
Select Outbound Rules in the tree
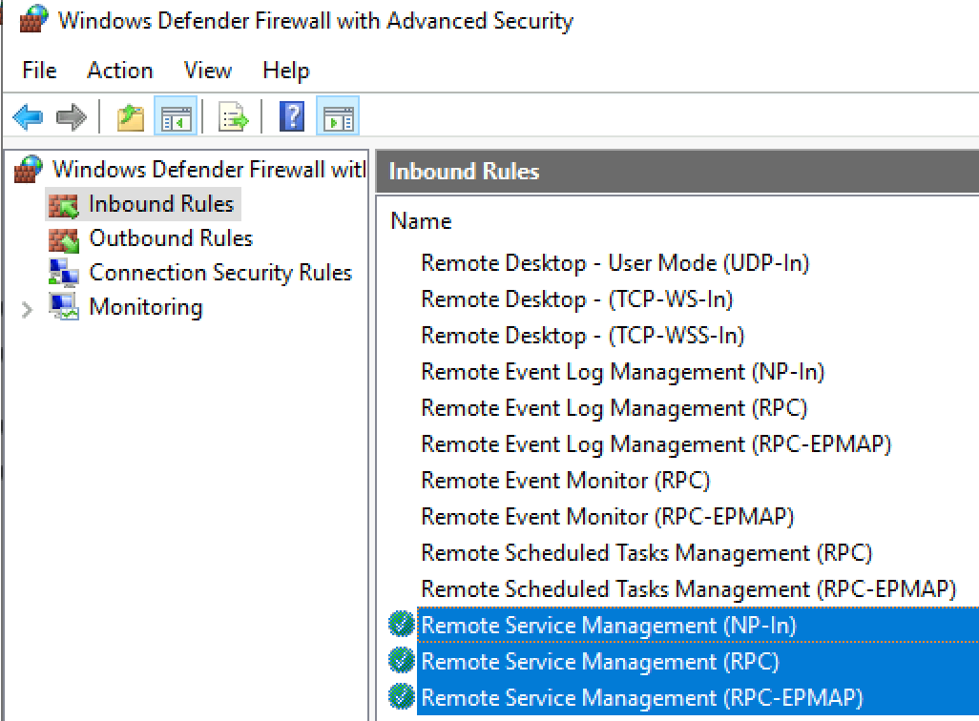click(x=171, y=238)
